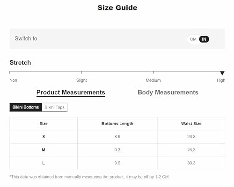The image size is (234, 187).
Task: Click the Slight tick on stretch scale
Action: click(81, 72)
